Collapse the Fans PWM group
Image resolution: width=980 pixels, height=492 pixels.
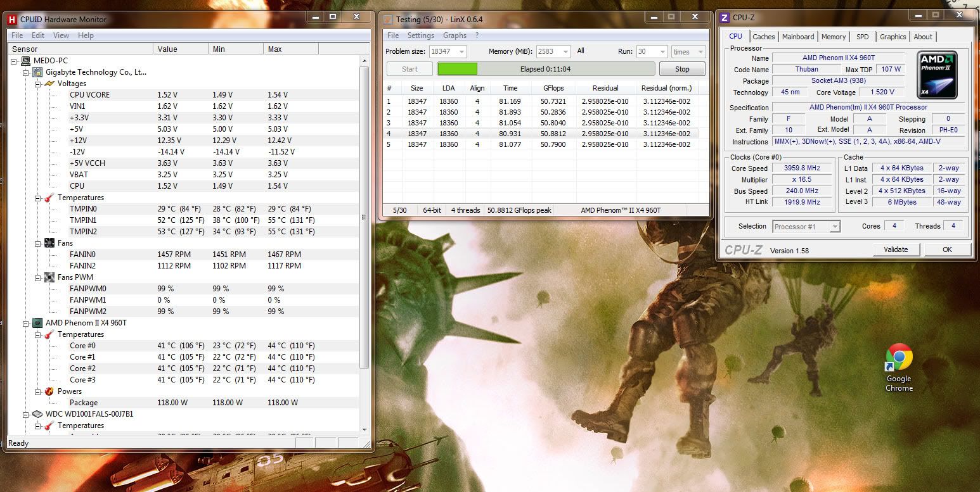38,277
